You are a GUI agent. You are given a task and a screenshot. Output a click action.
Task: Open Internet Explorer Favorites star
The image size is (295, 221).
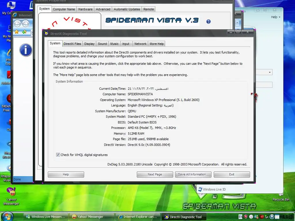(17, 32)
